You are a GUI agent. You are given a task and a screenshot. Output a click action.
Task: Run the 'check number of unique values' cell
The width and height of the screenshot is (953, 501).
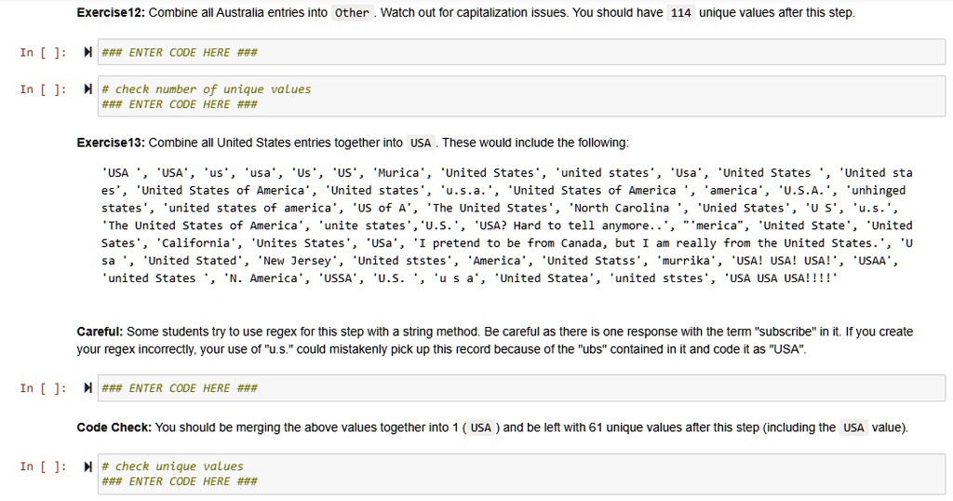[89, 89]
